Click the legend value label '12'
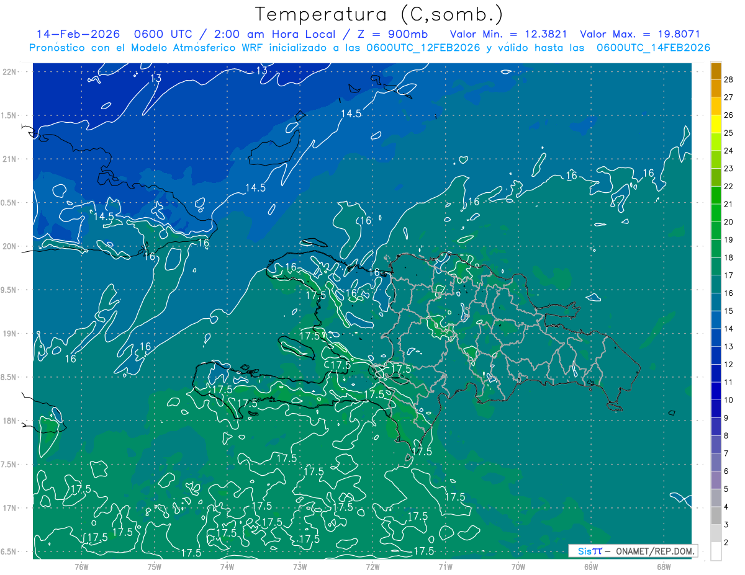This screenshot has width=745, height=575. coord(729,364)
